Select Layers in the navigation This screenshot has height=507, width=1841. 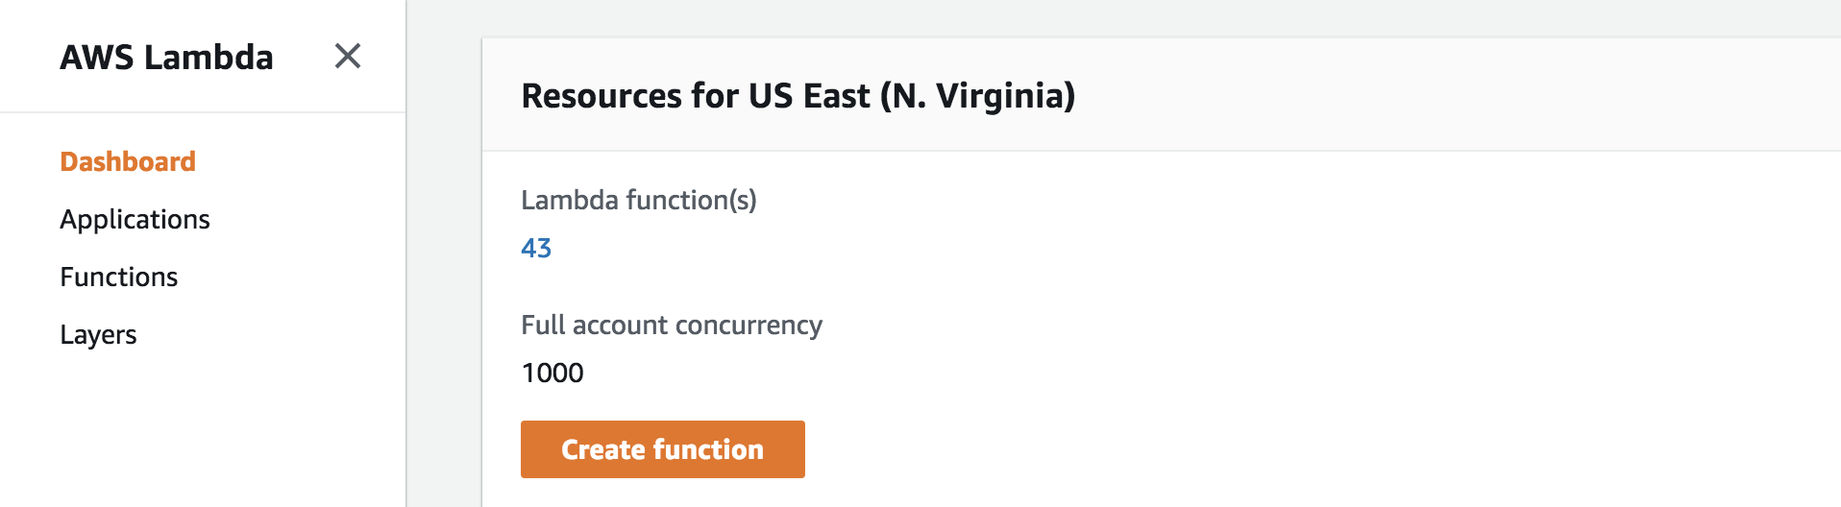tap(98, 334)
